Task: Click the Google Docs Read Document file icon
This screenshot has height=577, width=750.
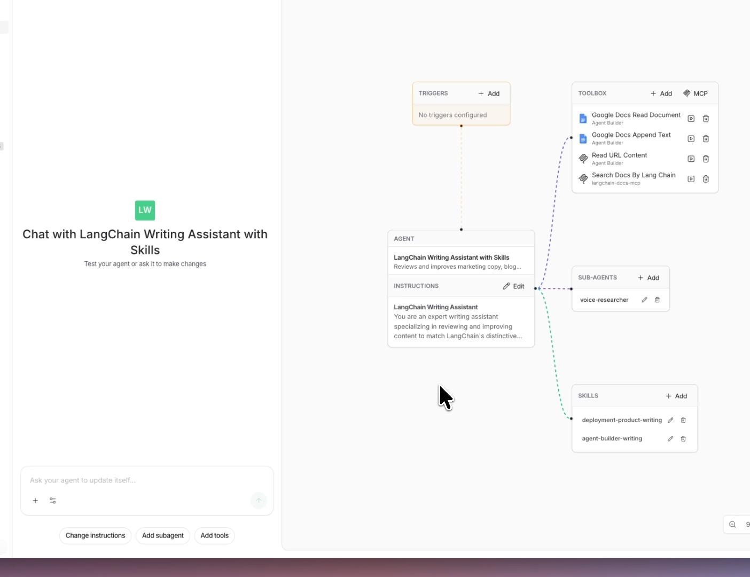Action: 583,119
